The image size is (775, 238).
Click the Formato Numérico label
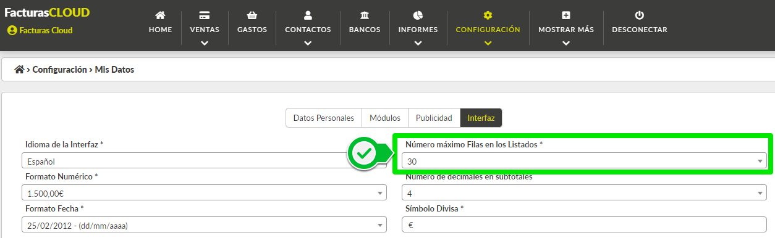[x=62, y=176]
